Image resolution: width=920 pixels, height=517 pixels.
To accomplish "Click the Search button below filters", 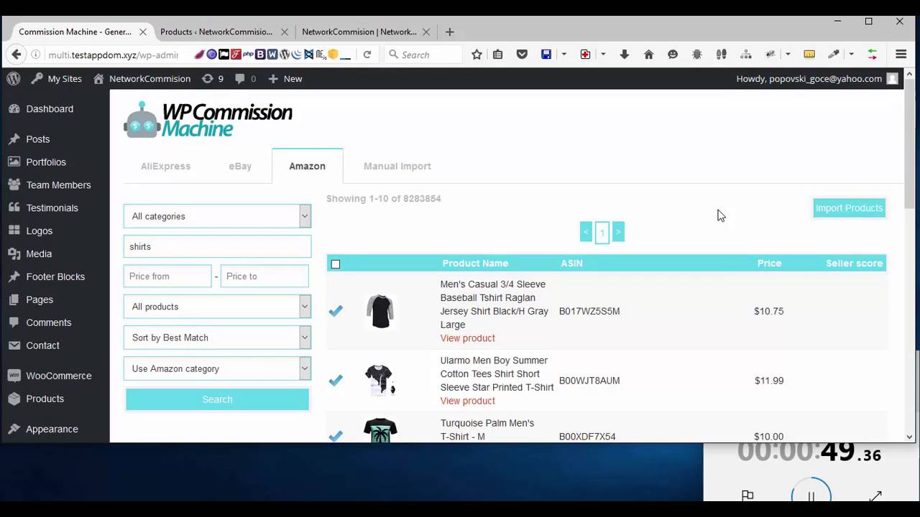I will coord(217,399).
